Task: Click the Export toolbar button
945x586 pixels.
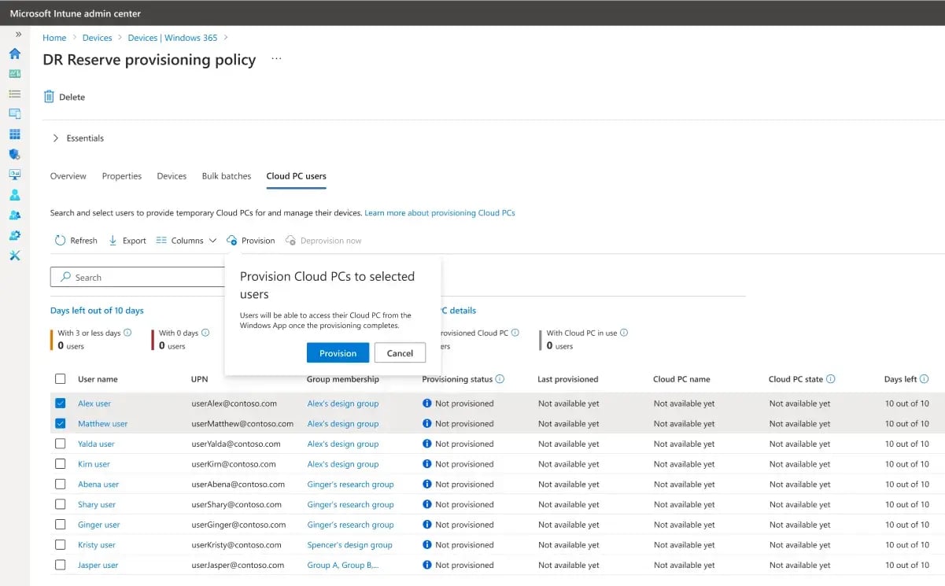Action: 127,241
